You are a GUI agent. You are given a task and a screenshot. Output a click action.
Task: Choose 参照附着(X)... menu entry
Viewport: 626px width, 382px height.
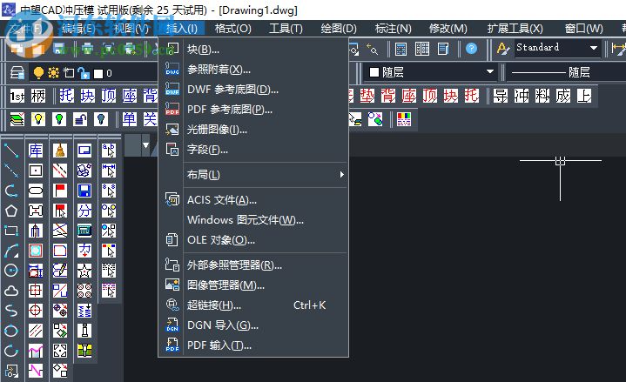coord(253,70)
